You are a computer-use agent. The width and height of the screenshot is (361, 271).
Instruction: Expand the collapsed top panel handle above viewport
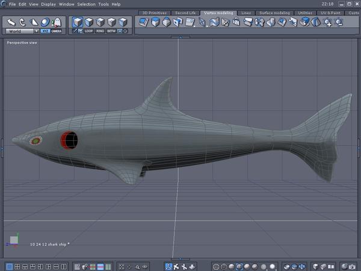[x=179, y=37]
